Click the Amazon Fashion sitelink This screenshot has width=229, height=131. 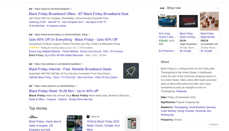point(62,99)
